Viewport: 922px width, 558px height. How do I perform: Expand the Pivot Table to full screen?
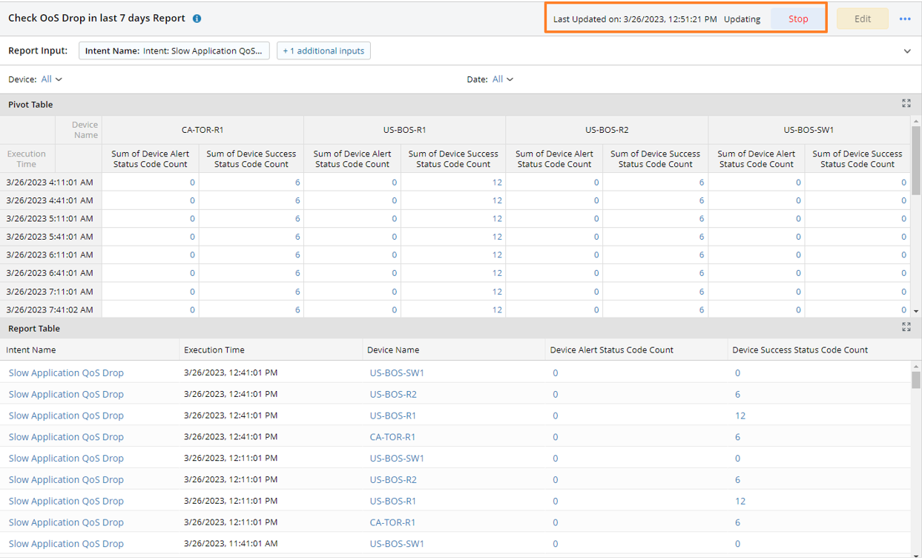906,104
